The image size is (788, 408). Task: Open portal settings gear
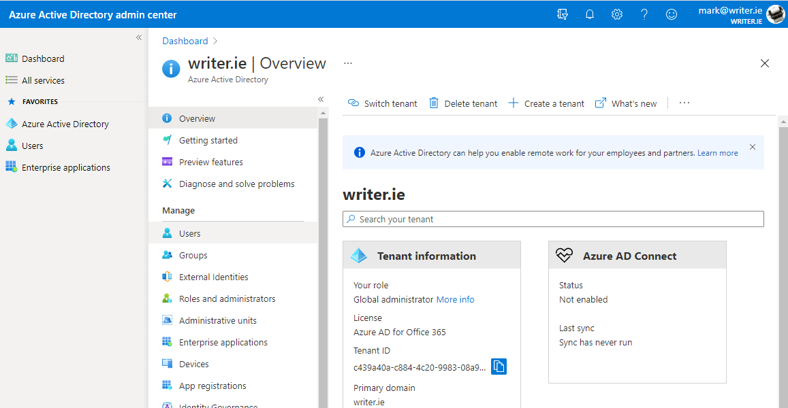(617, 14)
